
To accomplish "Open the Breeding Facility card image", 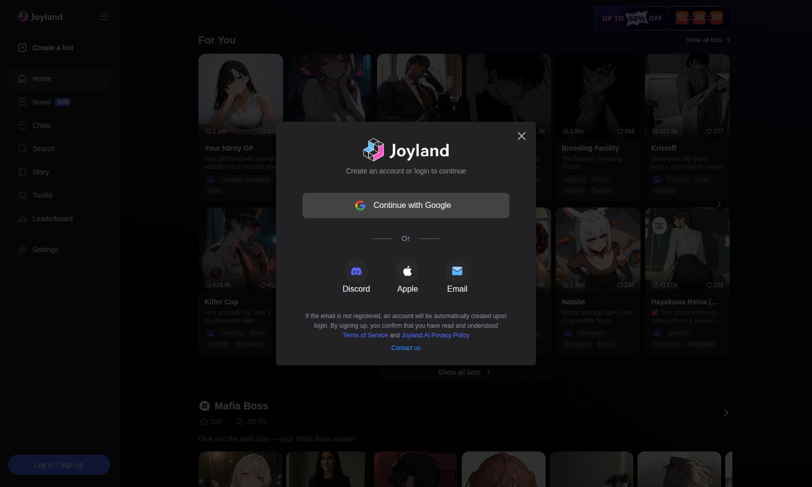I will point(598,95).
